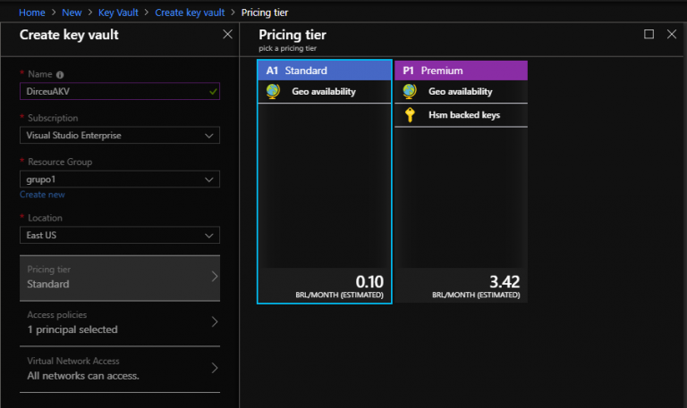The width and height of the screenshot is (687, 408).
Task: Expand the Virtual Network Access section
Action: pyautogui.click(x=119, y=369)
